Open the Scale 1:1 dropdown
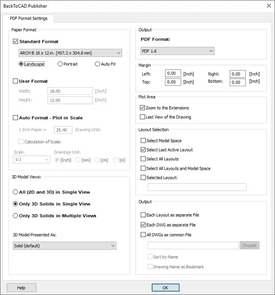This screenshot has height=295, width=275. [x=31, y=160]
